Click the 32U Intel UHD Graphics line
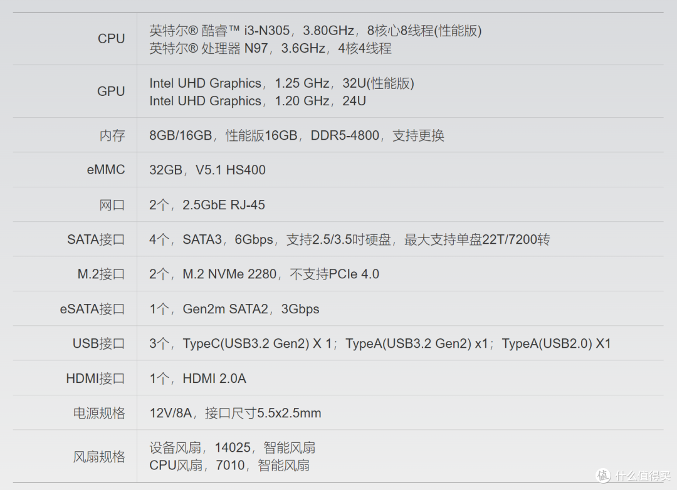677x490 pixels. (281, 83)
